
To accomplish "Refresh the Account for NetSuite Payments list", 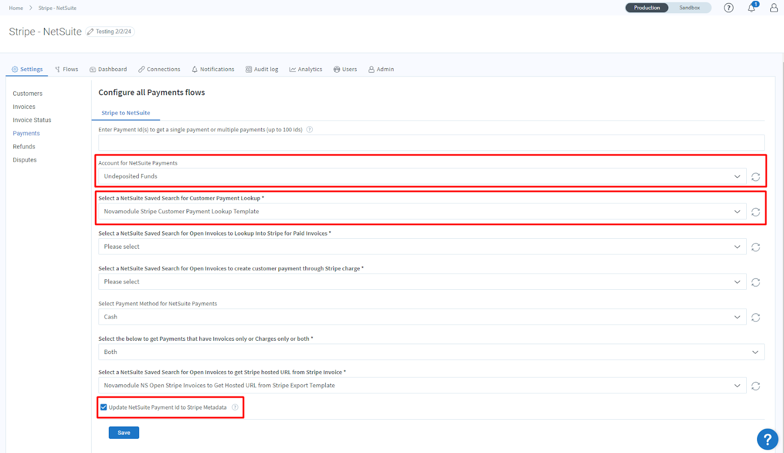I will click(756, 177).
